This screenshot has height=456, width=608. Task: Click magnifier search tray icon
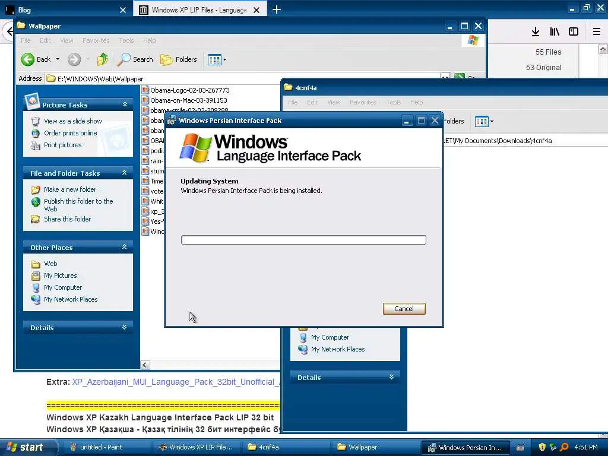pyautogui.click(x=564, y=447)
